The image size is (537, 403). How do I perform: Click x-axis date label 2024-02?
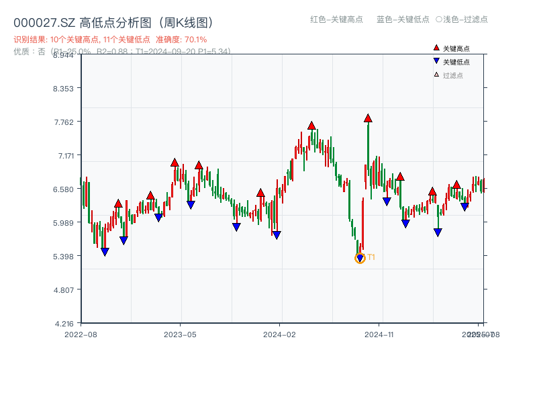[279, 334]
